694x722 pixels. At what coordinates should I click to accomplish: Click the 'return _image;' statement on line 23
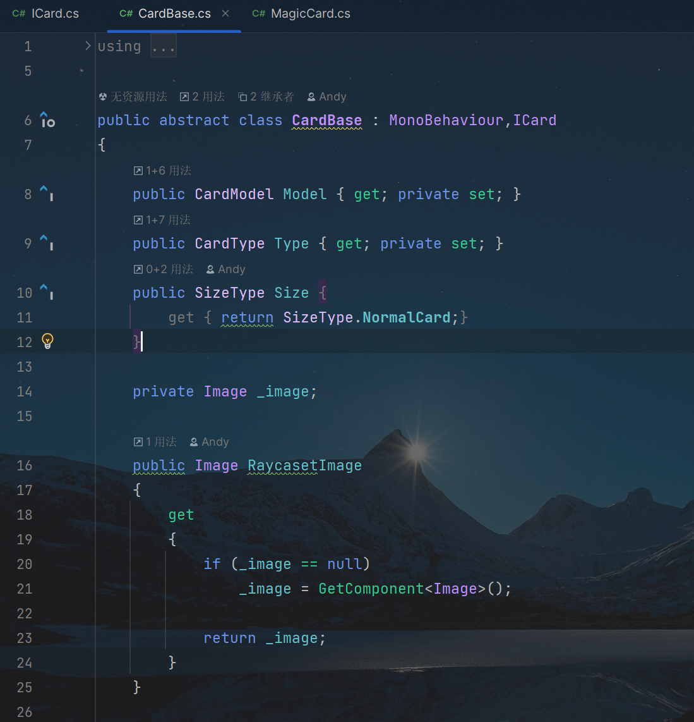pos(265,638)
